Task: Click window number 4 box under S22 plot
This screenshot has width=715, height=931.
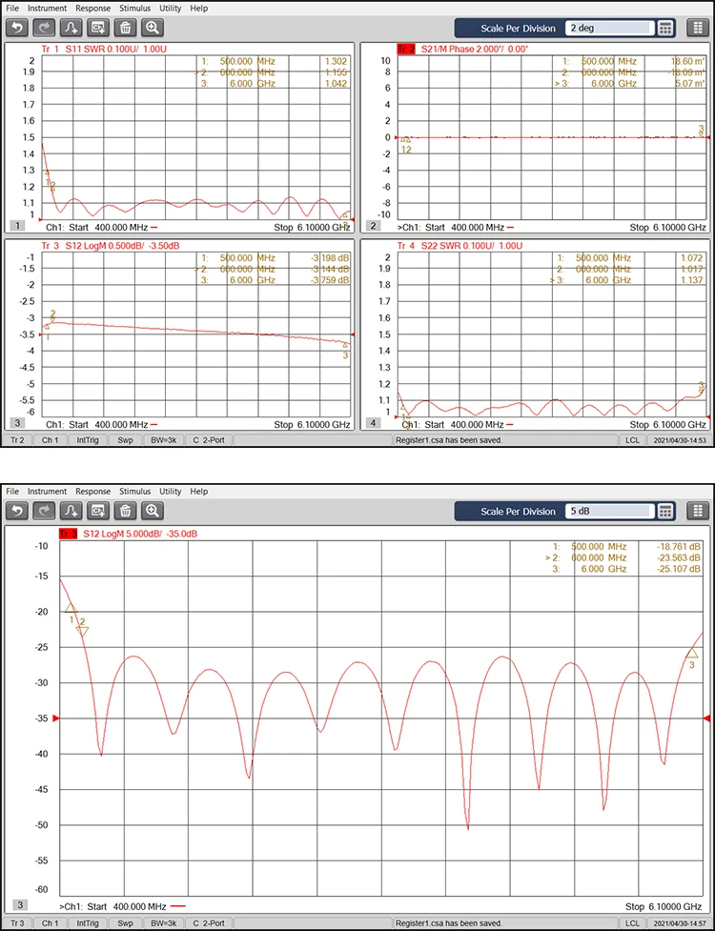Action: (x=374, y=423)
